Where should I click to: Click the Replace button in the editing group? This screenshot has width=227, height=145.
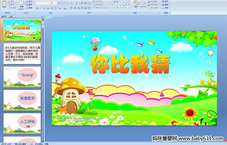[x=165, y=5]
